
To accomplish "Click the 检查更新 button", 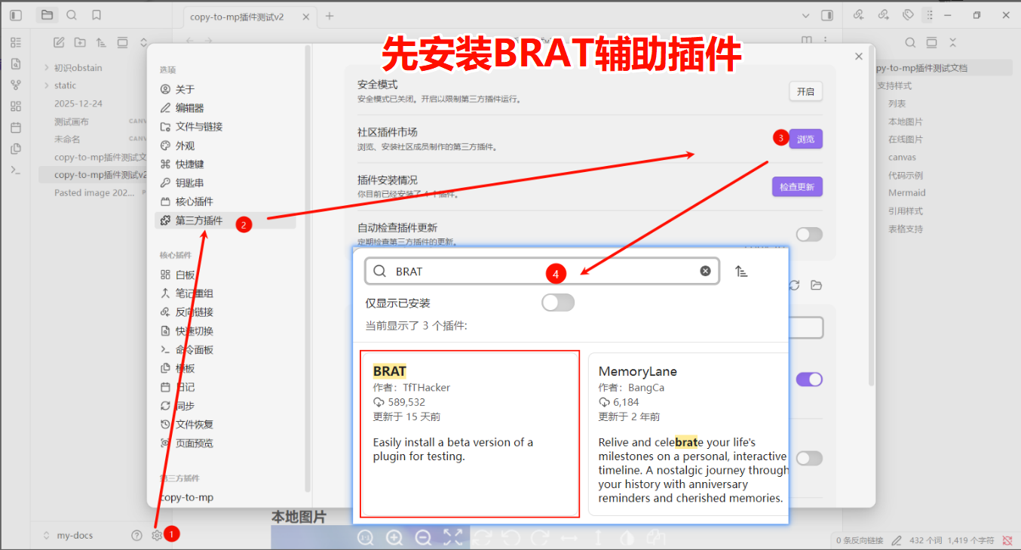I will point(797,186).
